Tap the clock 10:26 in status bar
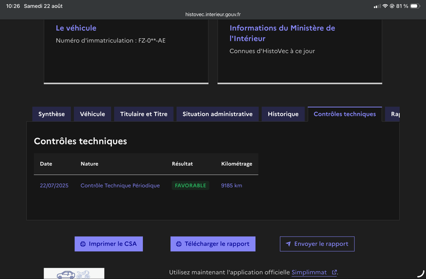426x279 pixels. pos(13,6)
